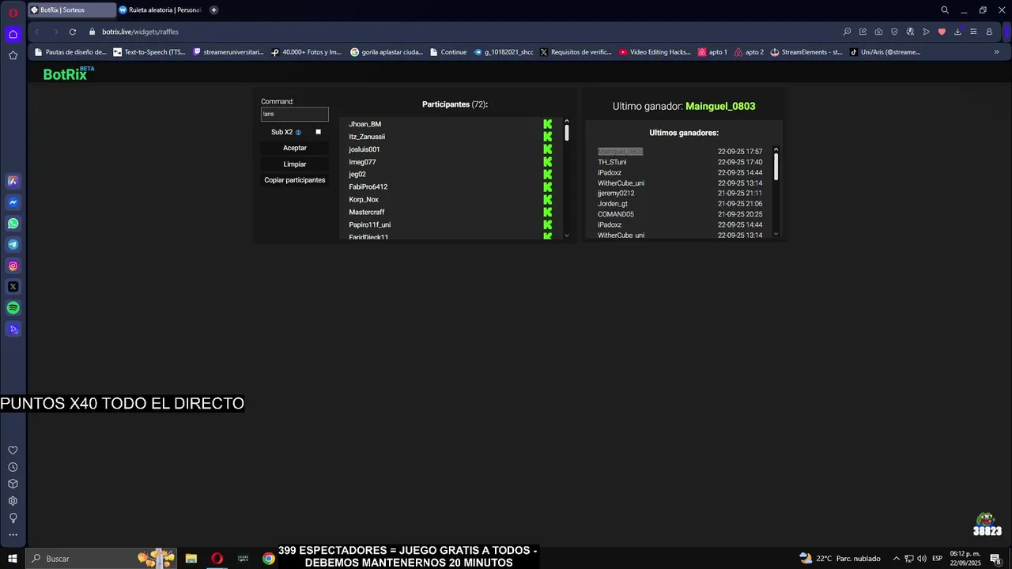Click Copiar participantes button
This screenshot has width=1012, height=569.
[295, 180]
